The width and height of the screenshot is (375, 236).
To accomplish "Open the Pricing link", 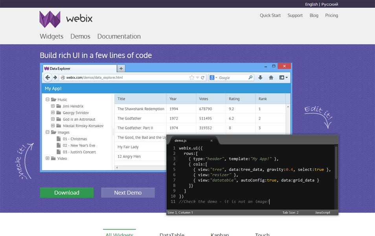I will 331,15.
